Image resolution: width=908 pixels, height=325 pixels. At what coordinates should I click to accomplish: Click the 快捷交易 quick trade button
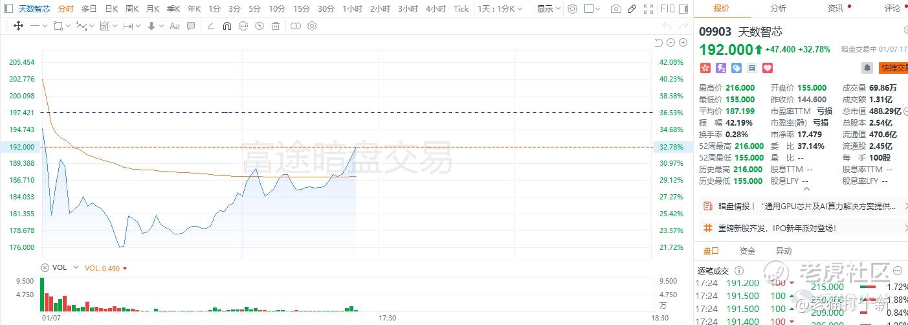pos(894,67)
